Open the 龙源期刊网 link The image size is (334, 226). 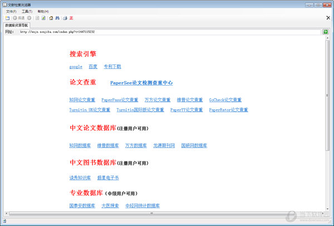pos(164,145)
